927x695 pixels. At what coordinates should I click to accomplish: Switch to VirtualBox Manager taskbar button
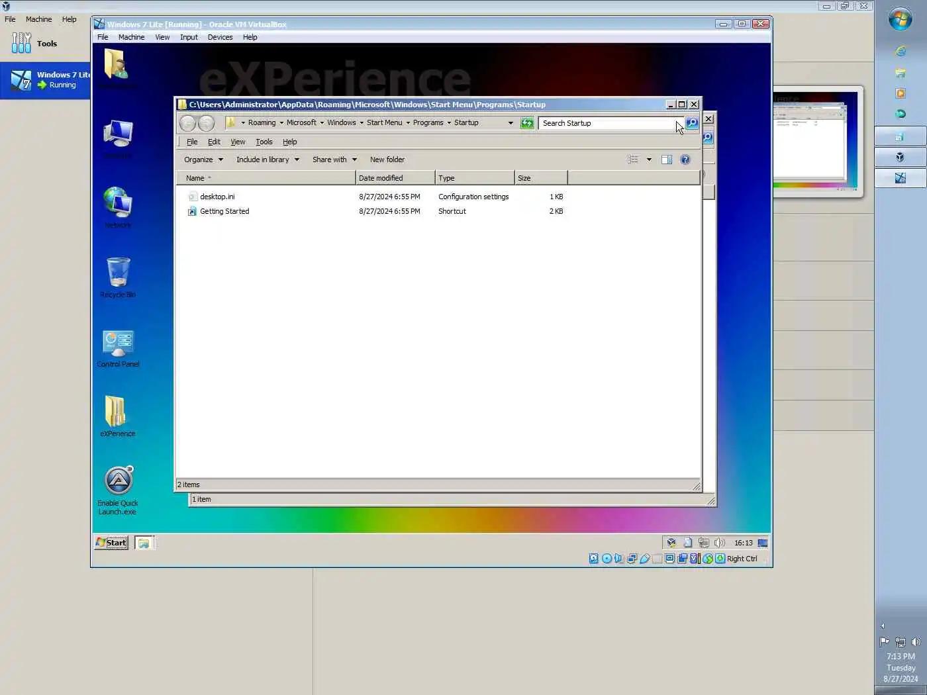click(x=901, y=157)
